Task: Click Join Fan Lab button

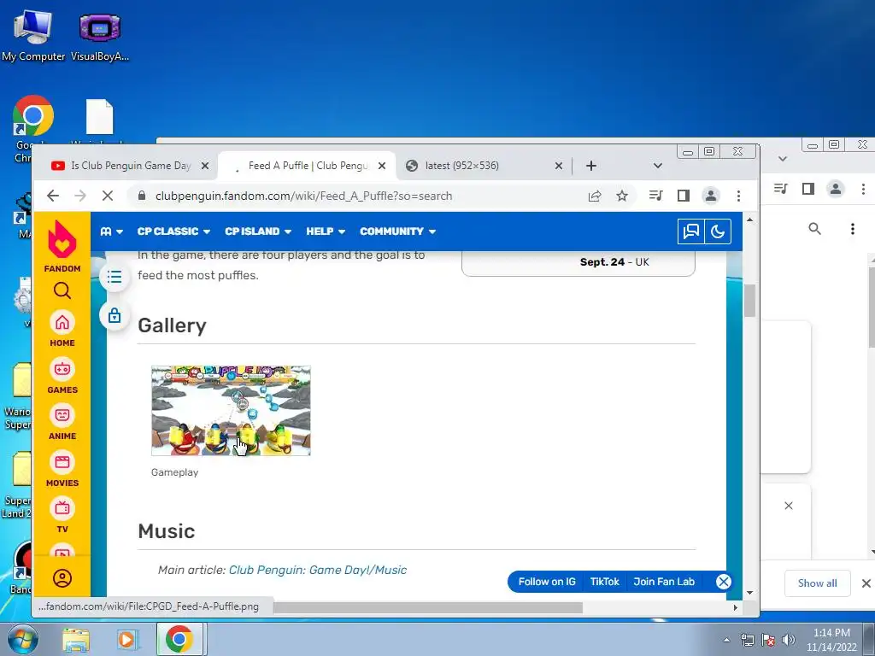Action: [x=664, y=582]
